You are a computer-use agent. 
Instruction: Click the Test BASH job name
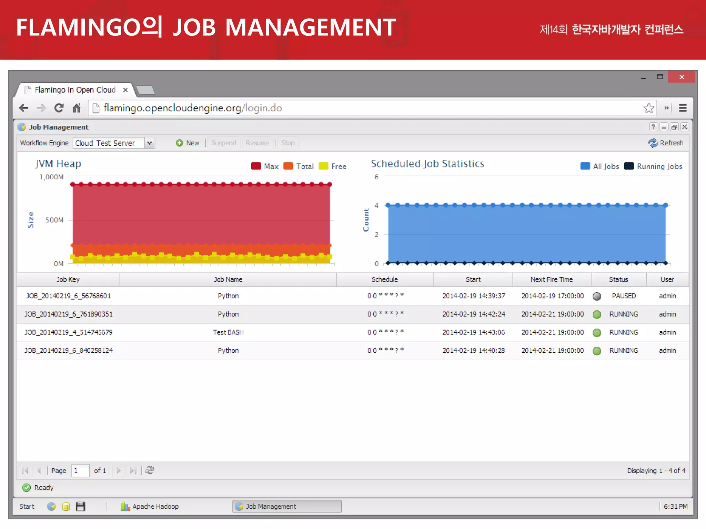(228, 333)
